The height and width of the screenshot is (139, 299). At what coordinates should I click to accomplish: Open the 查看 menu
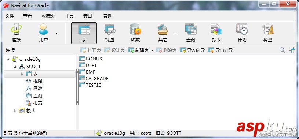28,16
